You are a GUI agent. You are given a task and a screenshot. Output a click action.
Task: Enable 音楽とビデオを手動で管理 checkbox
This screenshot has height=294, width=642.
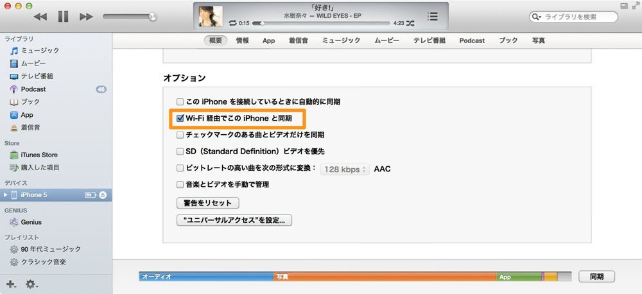(180, 185)
